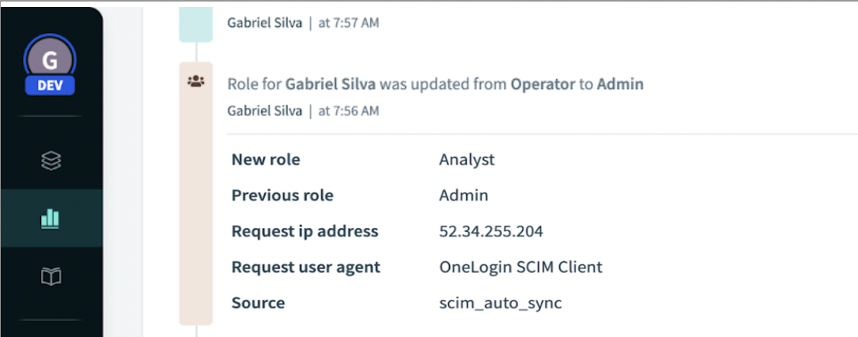This screenshot has height=337, width=858.
Task: Click Gabriel Silva at 7:57 AM entry
Action: pyautogui.click(x=264, y=23)
